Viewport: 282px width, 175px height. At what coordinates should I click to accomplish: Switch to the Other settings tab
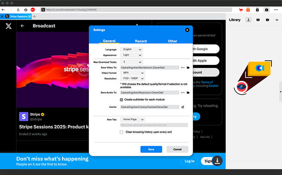pyautogui.click(x=172, y=41)
